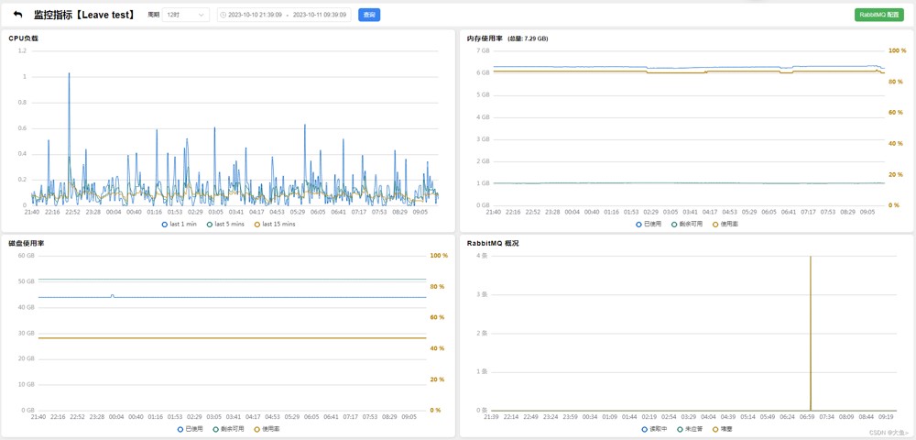Toggle 'last 15 mins' legend in CPU chart
The height and width of the screenshot is (440, 916).
point(275,224)
